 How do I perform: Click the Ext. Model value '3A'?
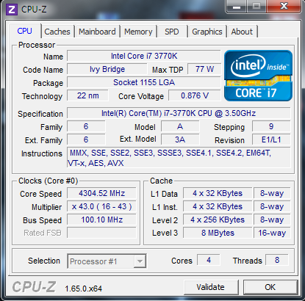pyautogui.click(x=180, y=139)
